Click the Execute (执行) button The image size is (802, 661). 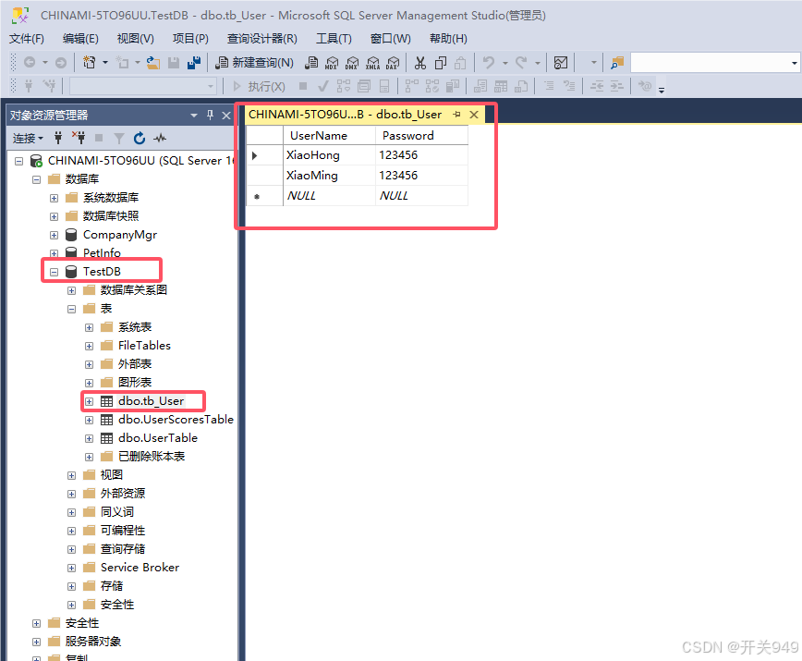[260, 87]
